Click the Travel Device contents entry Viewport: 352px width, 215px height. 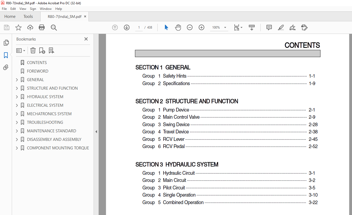[x=230, y=132]
